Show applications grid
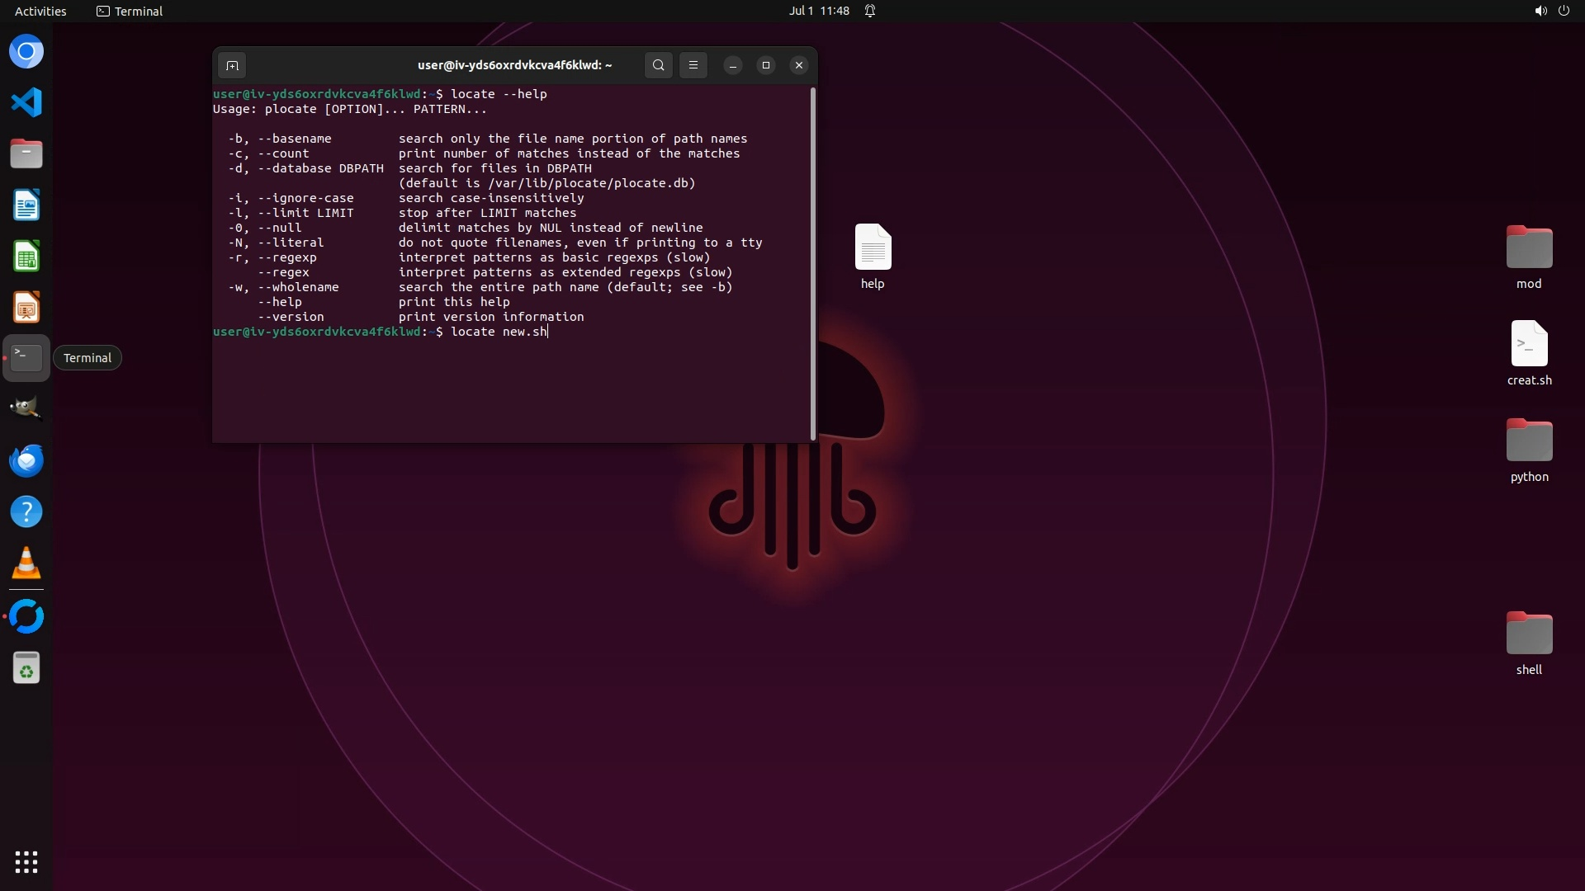Image resolution: width=1585 pixels, height=891 pixels. (x=26, y=862)
